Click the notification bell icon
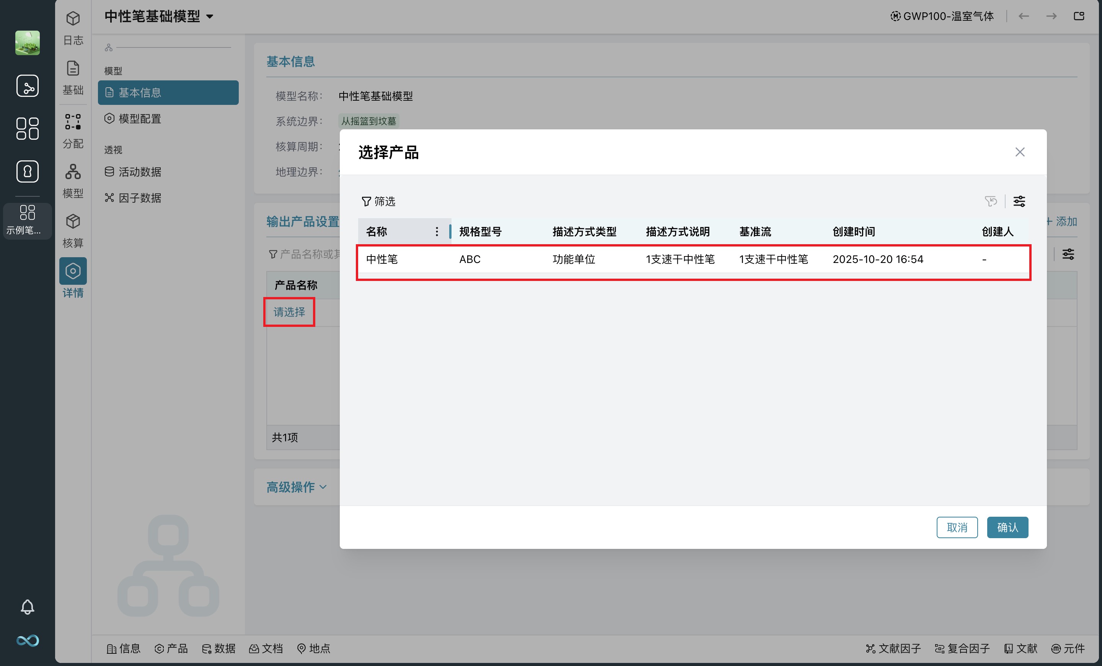This screenshot has width=1102, height=666. pyautogui.click(x=27, y=607)
